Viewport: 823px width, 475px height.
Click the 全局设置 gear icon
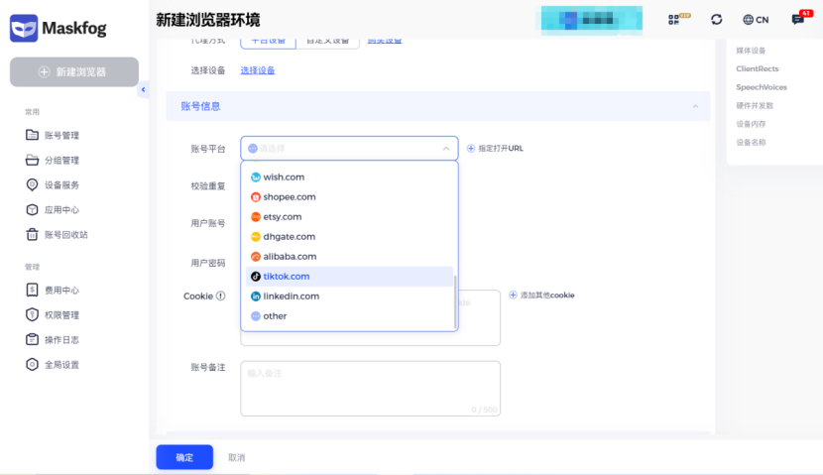pos(32,364)
